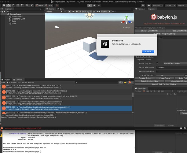The image size is (187, 153).
Task: Toggle scene grid visibility icon
Action: [x=88, y=12]
